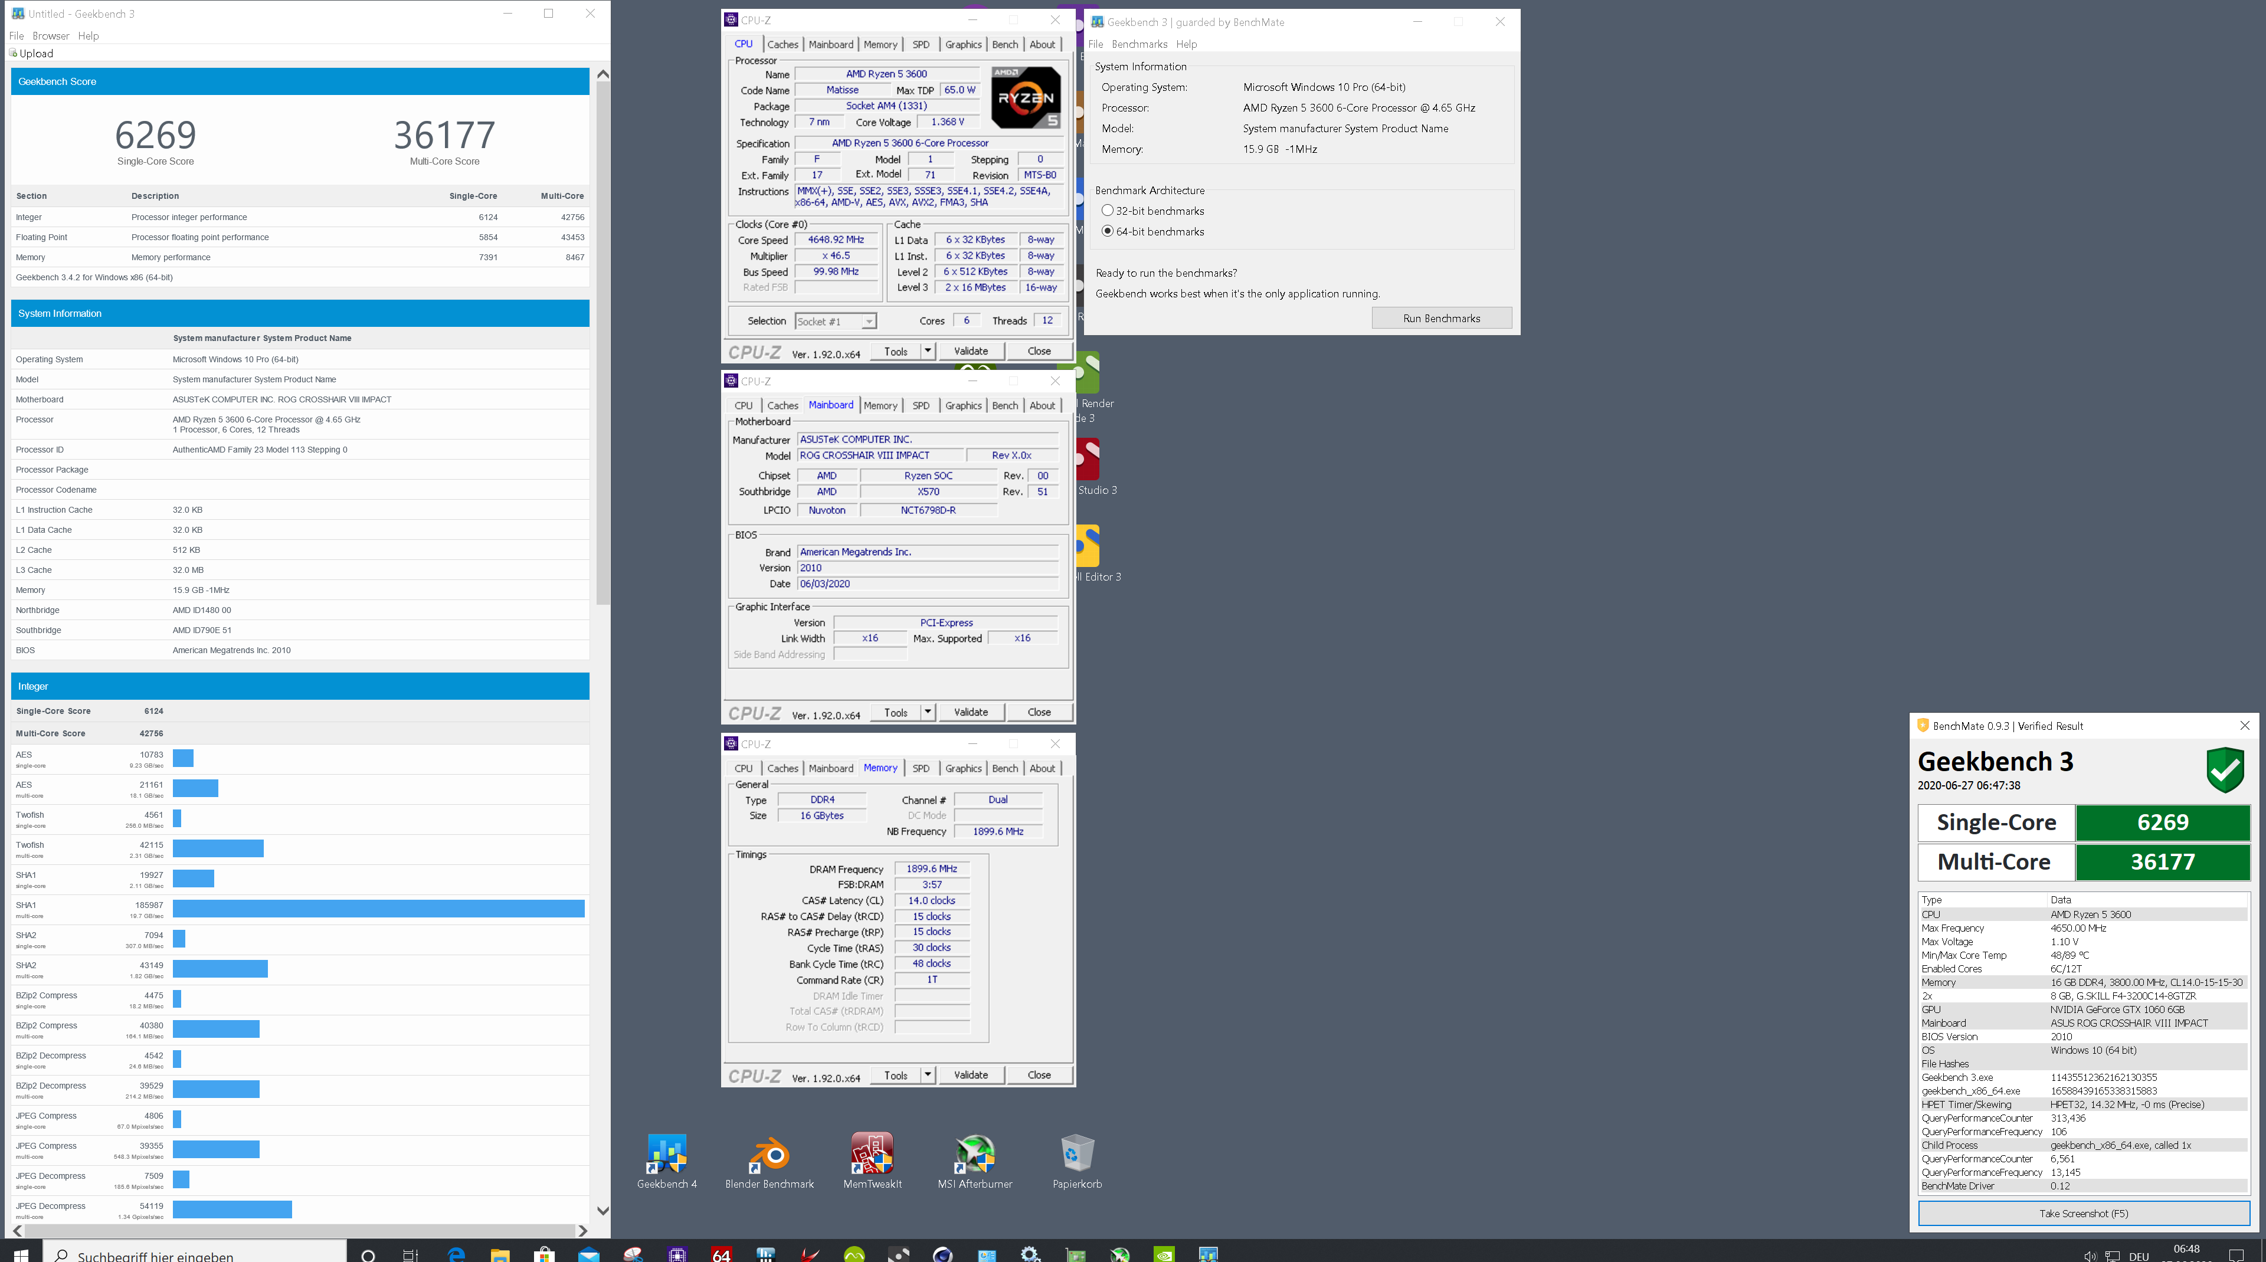Open the Socket #1 selection dropdown

[x=835, y=321]
